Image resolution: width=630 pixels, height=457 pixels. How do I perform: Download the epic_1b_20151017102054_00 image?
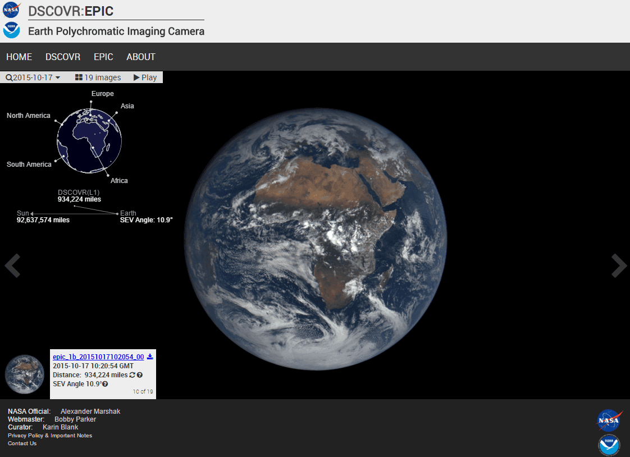point(150,357)
